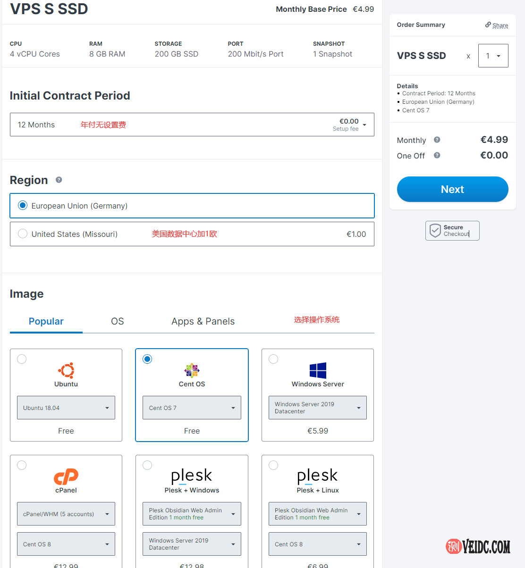The image size is (525, 568).
Task: Click the Monthly Base Price €4.99 text
Action: [325, 9]
